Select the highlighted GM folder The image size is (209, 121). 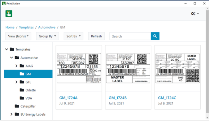point(28,74)
